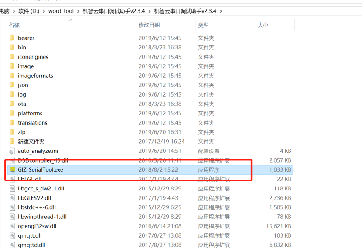The image size is (362, 249).
Task: Click the opengl32sw.dll file icon
Action: click(13, 226)
